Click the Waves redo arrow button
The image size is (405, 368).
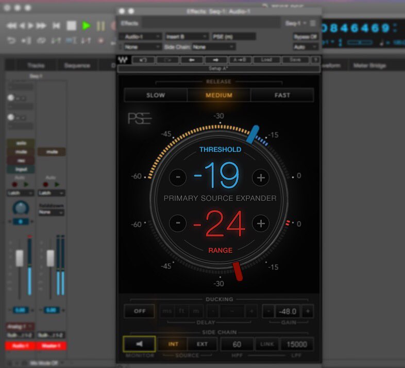(x=167, y=60)
